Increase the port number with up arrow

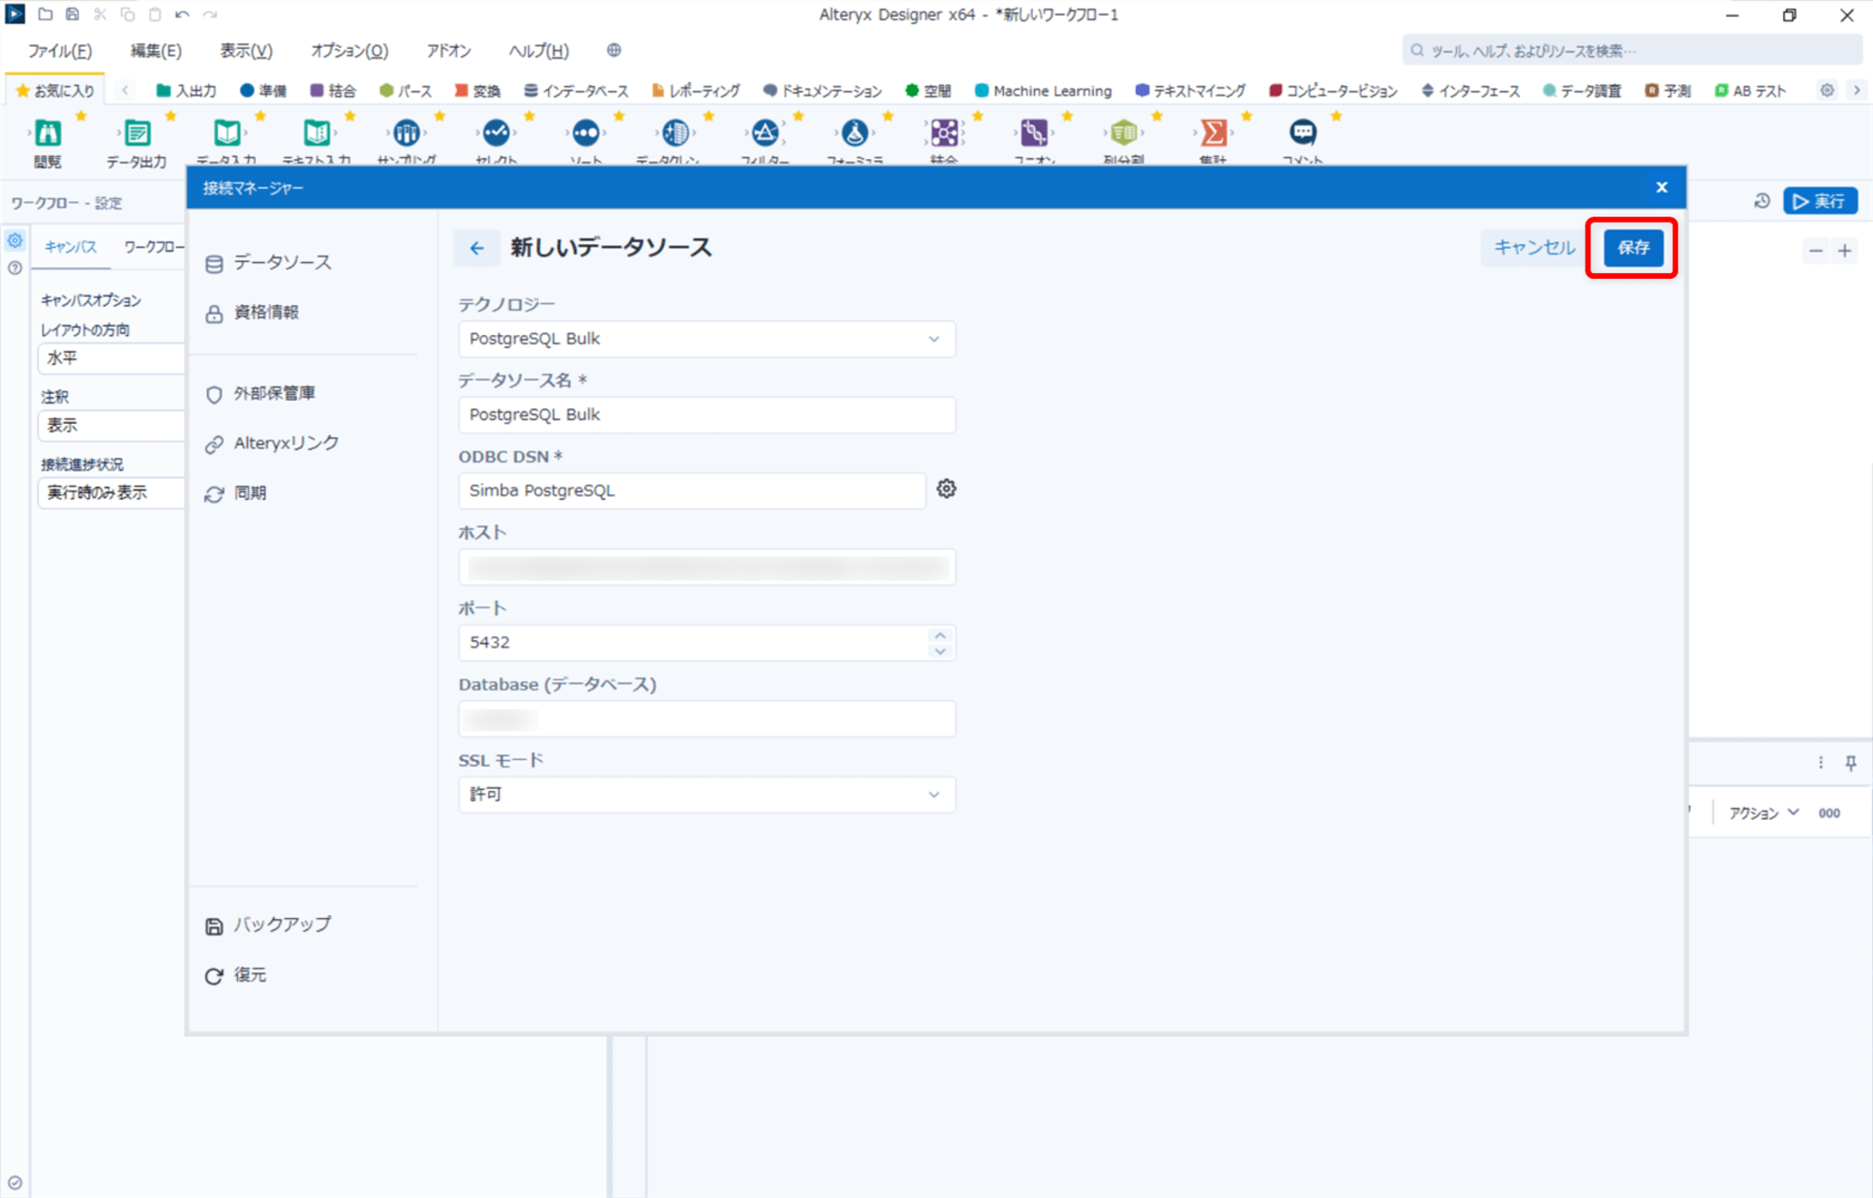940,636
